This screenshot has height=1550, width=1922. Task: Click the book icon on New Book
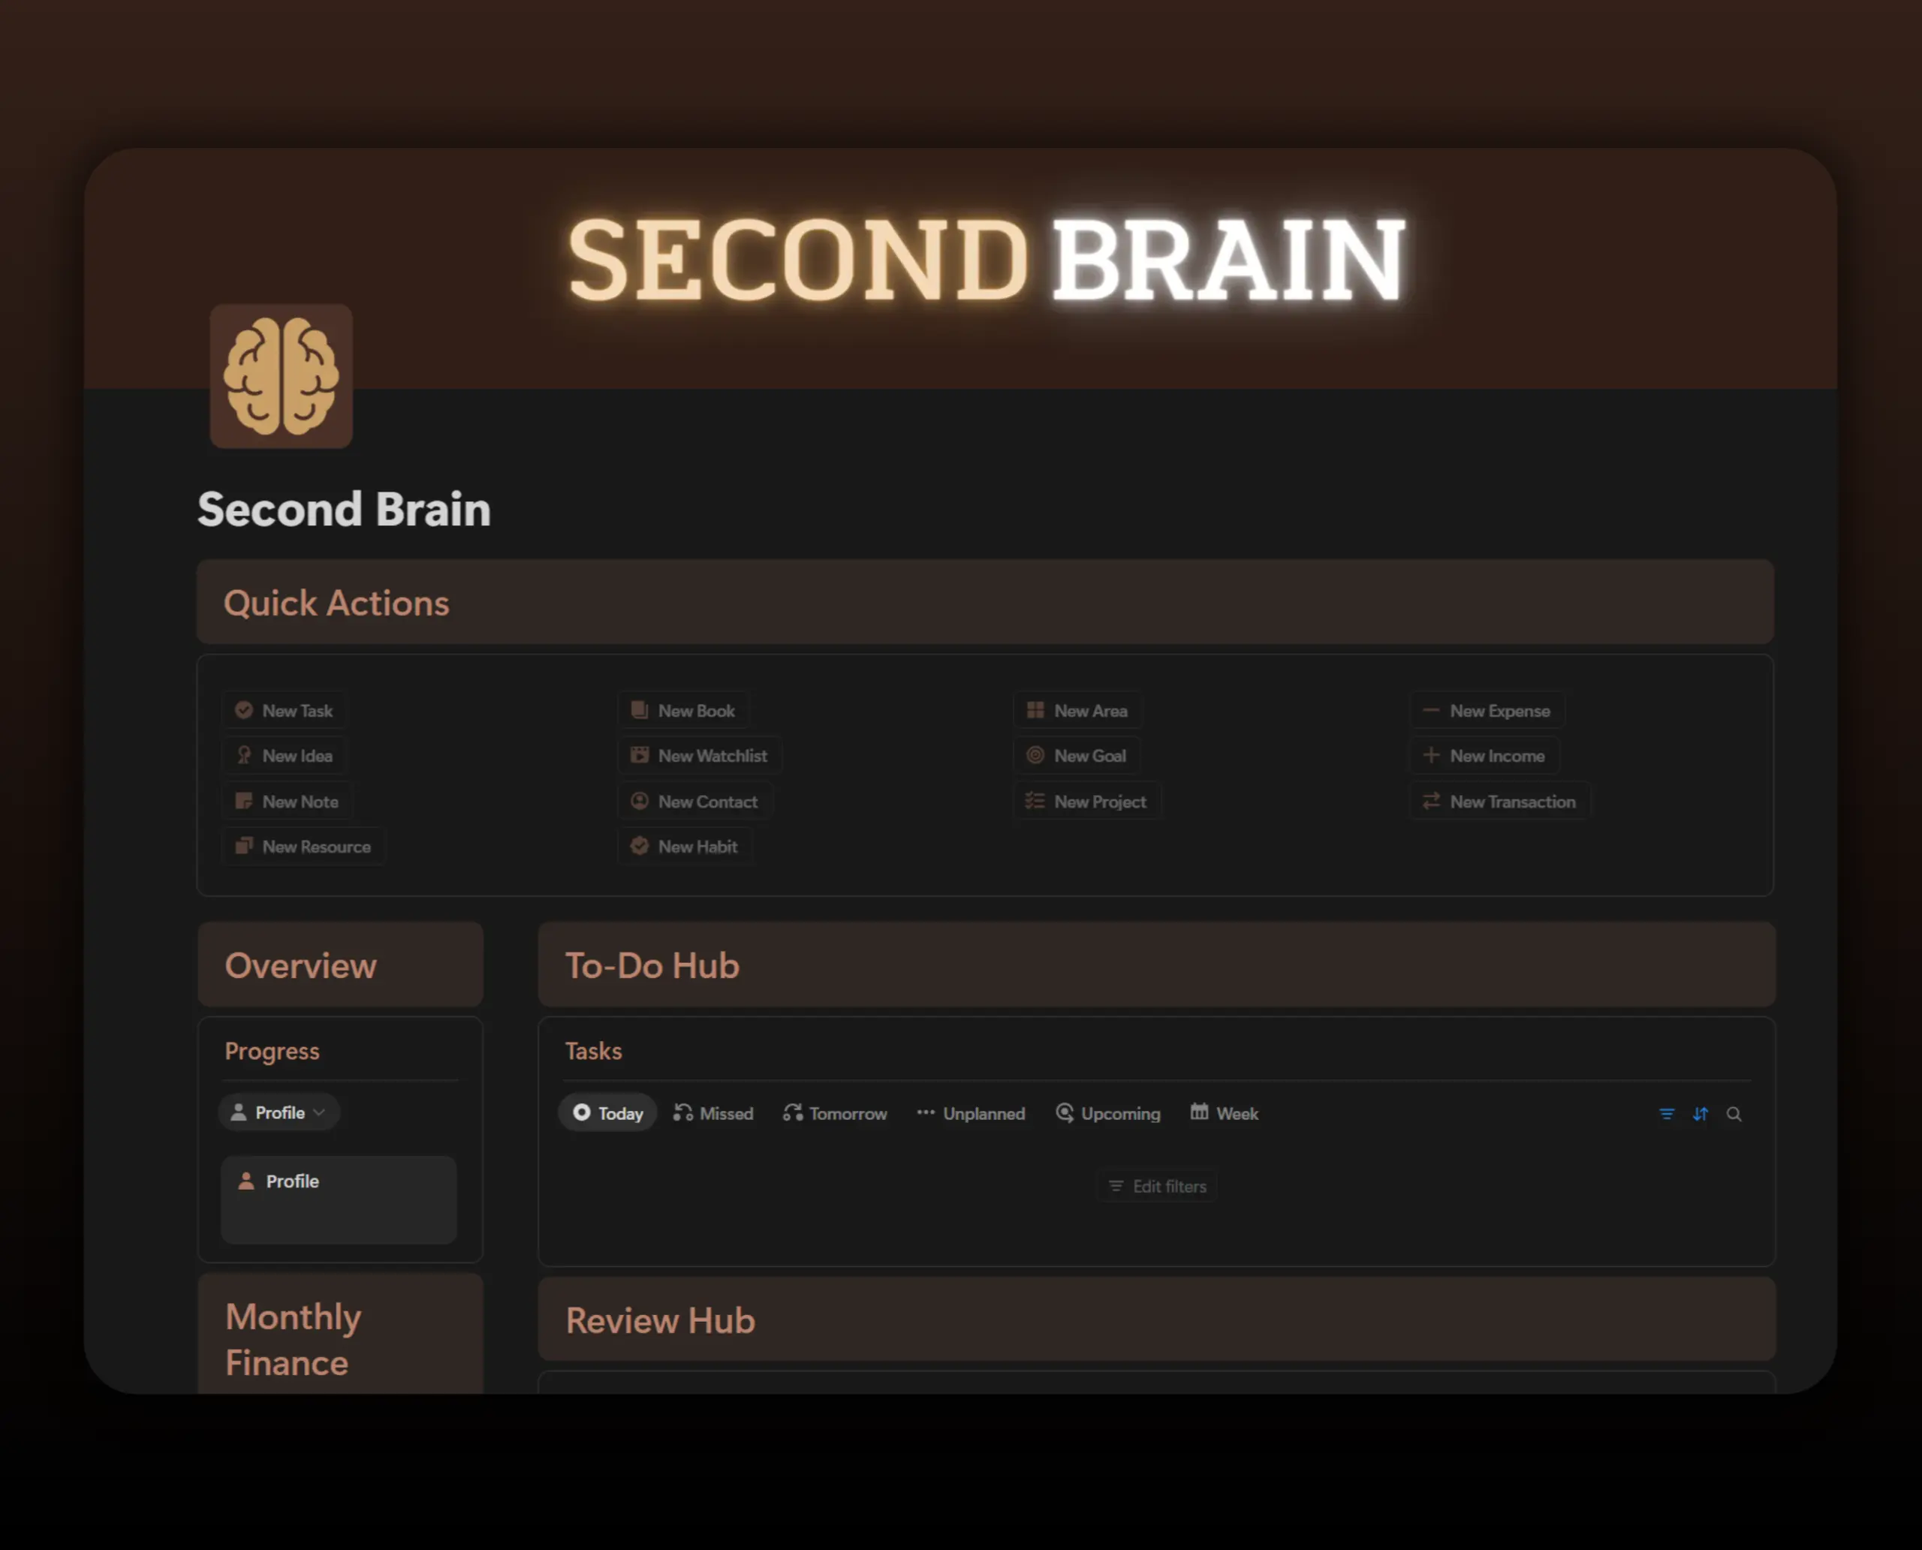pyautogui.click(x=640, y=709)
